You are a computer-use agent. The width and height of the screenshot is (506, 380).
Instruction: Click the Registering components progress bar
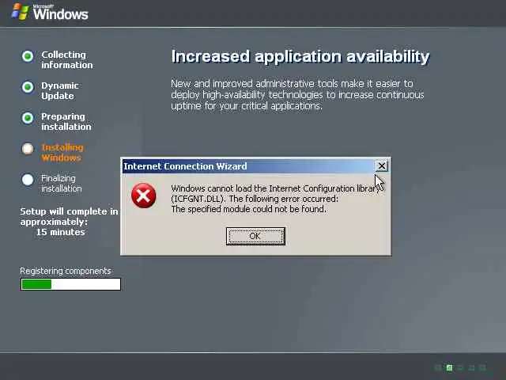70,284
